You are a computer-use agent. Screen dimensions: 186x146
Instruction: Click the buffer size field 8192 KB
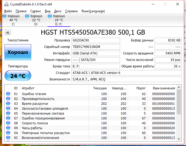pyautogui.click(x=168, y=40)
